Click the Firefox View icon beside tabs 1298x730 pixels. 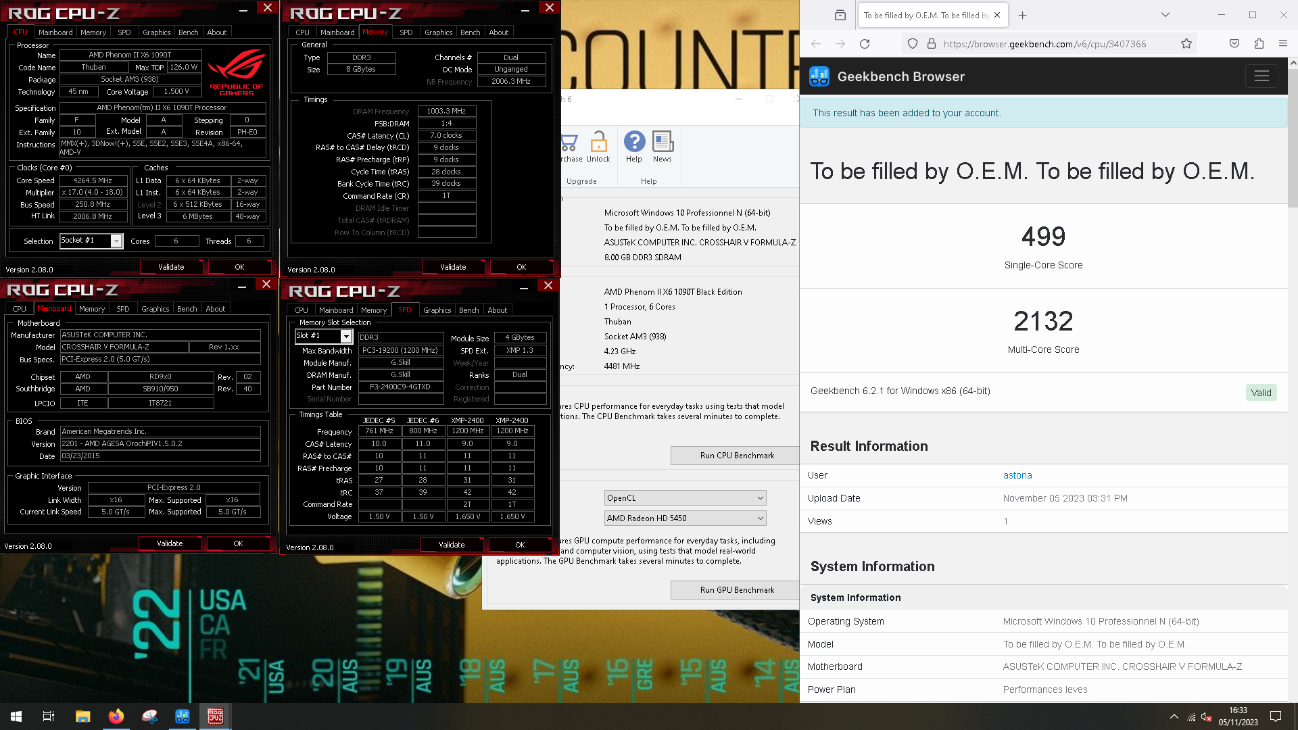(840, 15)
